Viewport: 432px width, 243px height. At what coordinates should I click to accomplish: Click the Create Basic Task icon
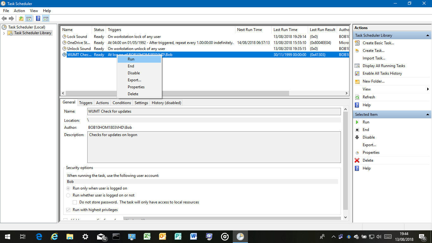tap(357, 43)
